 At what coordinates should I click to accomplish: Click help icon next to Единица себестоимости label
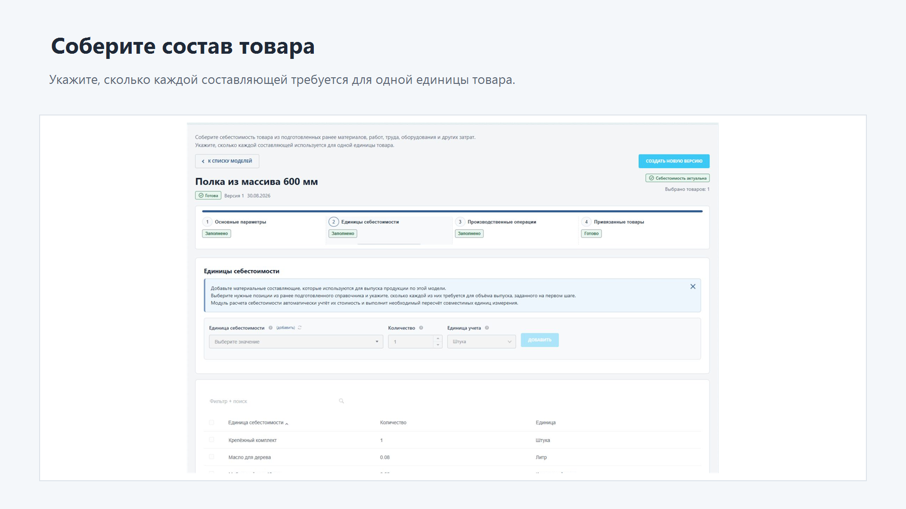[270, 328]
